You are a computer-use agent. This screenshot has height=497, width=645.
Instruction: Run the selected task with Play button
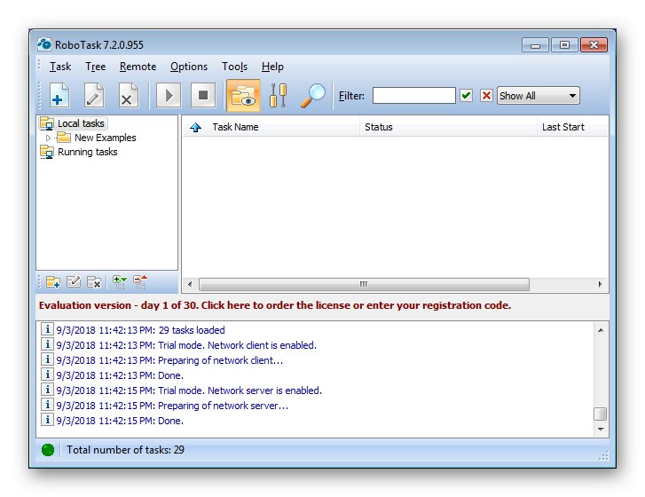point(169,96)
